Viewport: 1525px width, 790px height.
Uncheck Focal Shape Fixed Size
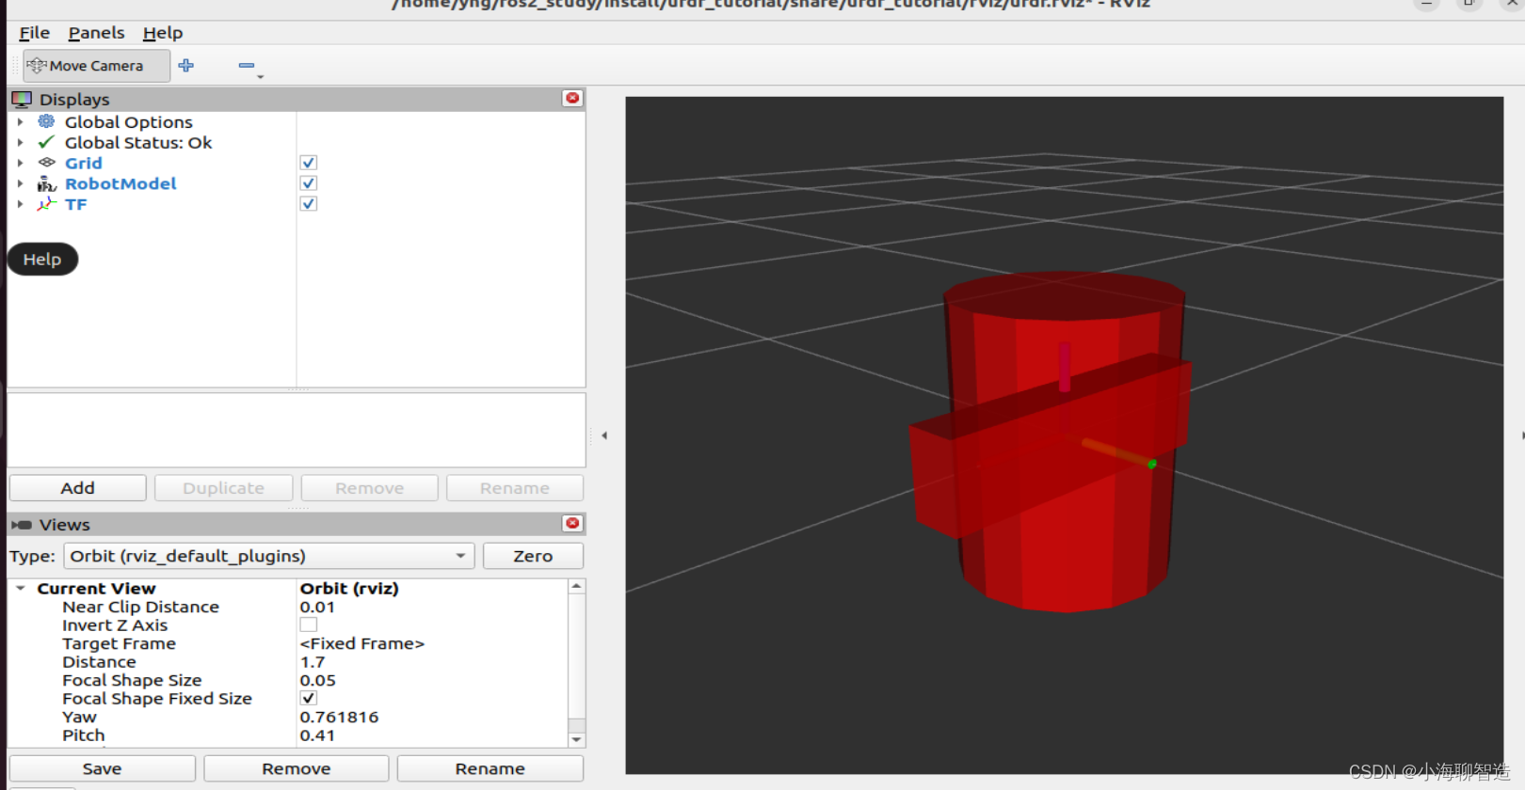309,698
